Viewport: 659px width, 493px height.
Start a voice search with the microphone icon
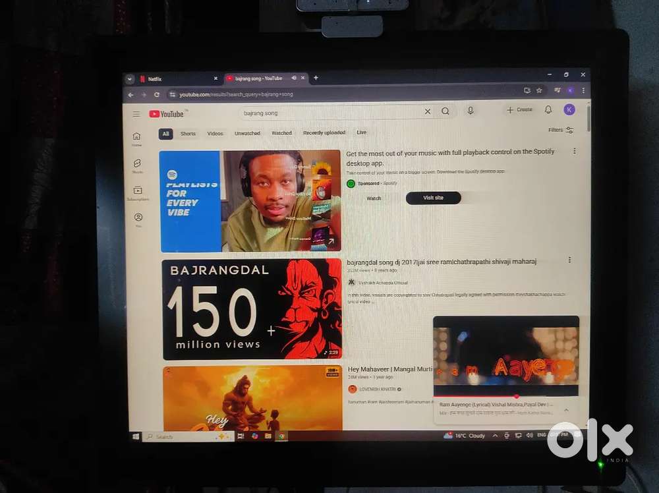tap(471, 110)
